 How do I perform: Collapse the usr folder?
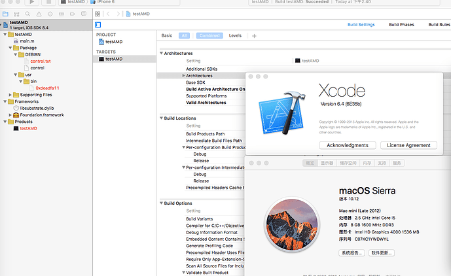[x=15, y=75]
